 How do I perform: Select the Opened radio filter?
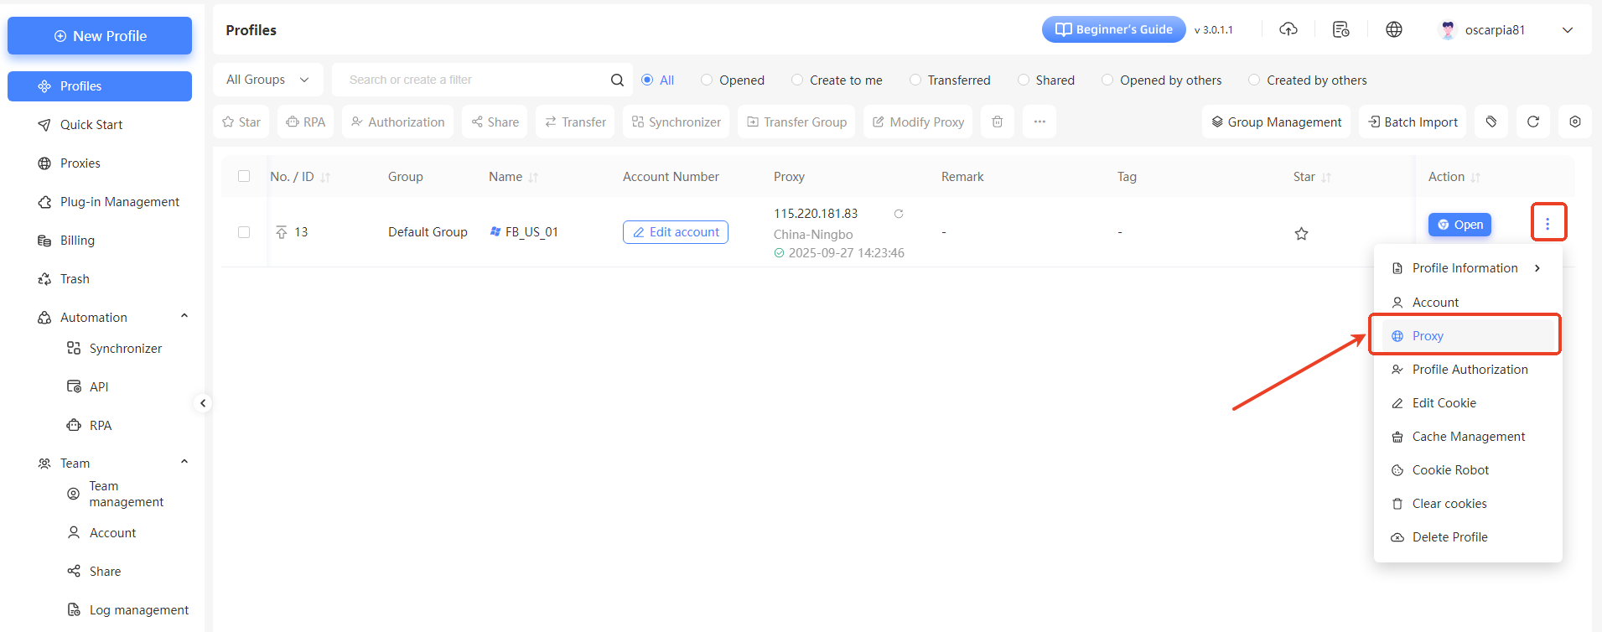coord(707,80)
